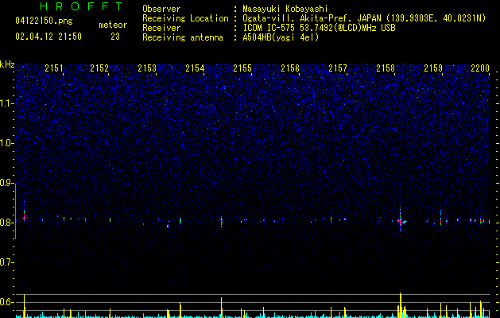Click the 2152 time marker
The image size is (500, 318).
[99, 68]
